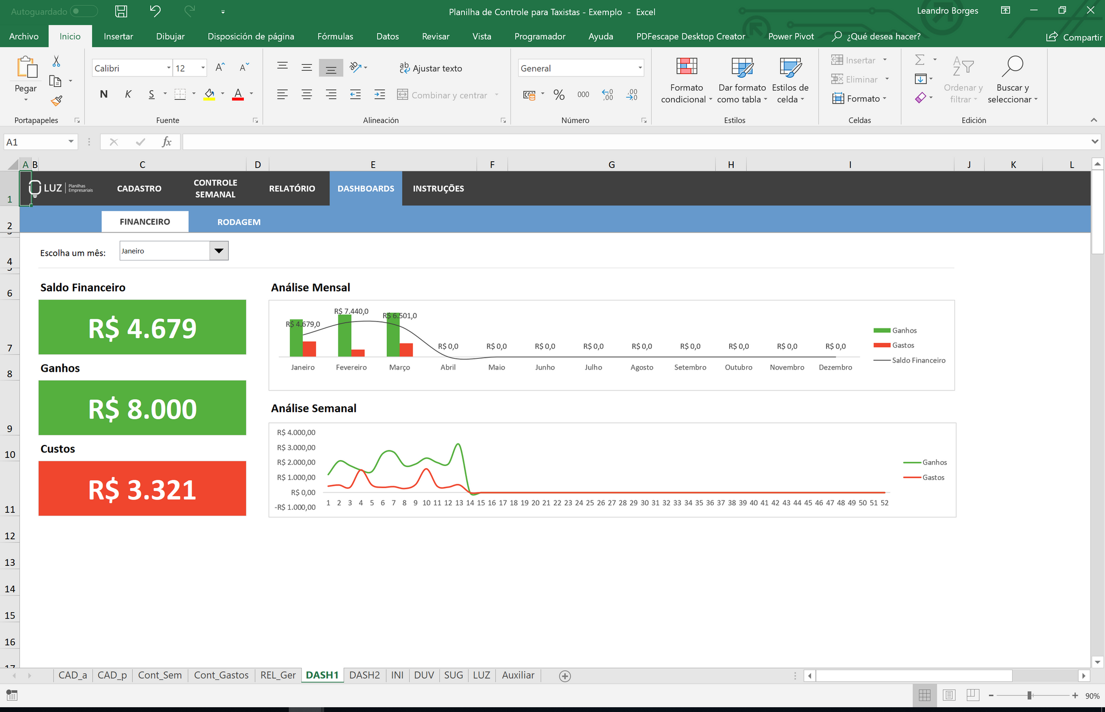Click the Insert Function fx icon
This screenshot has width=1105, height=712.
(x=167, y=142)
